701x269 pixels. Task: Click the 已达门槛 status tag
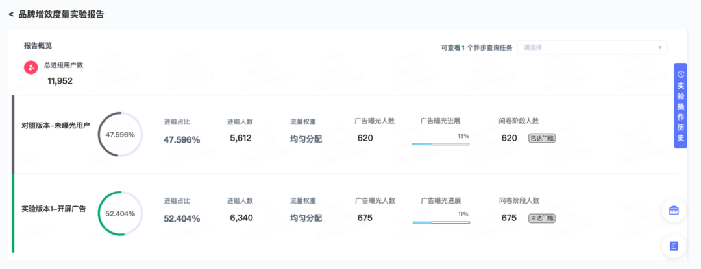point(542,138)
